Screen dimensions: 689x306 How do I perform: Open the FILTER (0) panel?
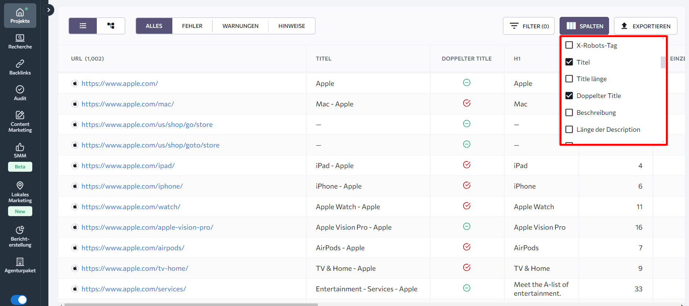click(529, 26)
